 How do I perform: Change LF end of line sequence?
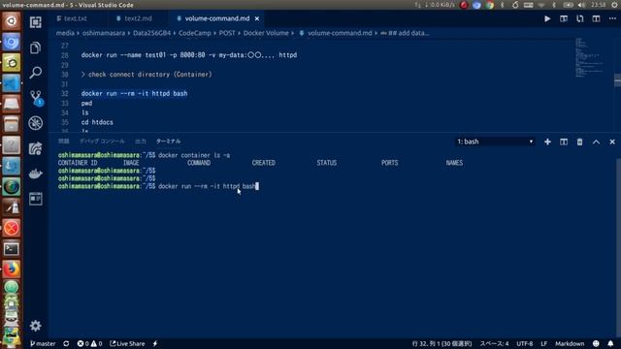[543, 343]
